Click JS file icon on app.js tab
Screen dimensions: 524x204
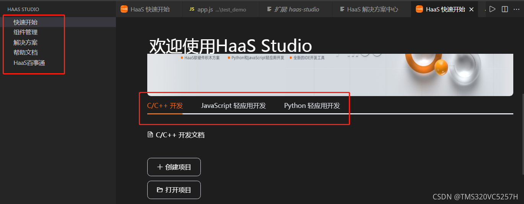pos(192,9)
